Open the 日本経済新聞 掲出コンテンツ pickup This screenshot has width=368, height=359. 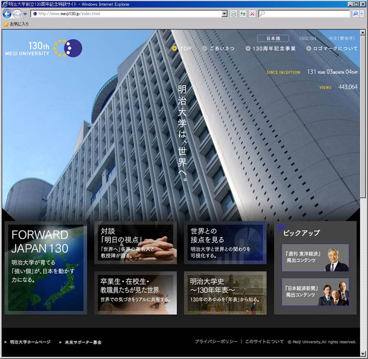315,292
